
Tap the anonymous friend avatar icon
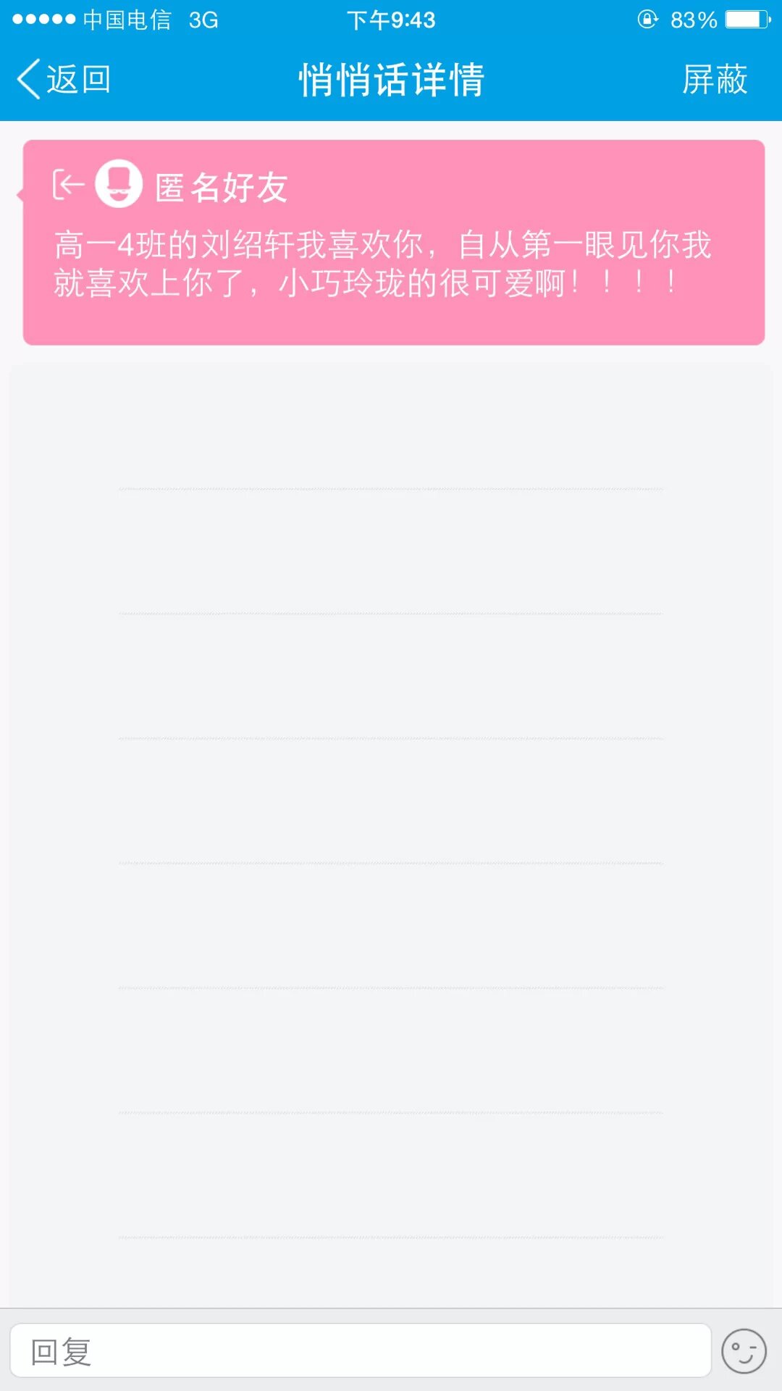click(x=119, y=184)
